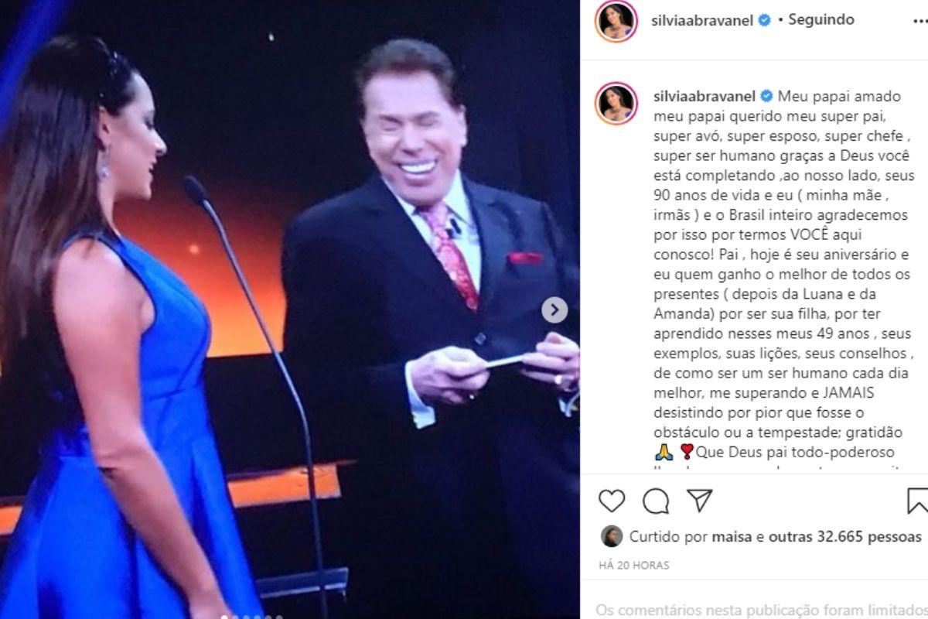The image size is (928, 619).
Task: Click the small liker avatar near Curtido
Action: 610,536
